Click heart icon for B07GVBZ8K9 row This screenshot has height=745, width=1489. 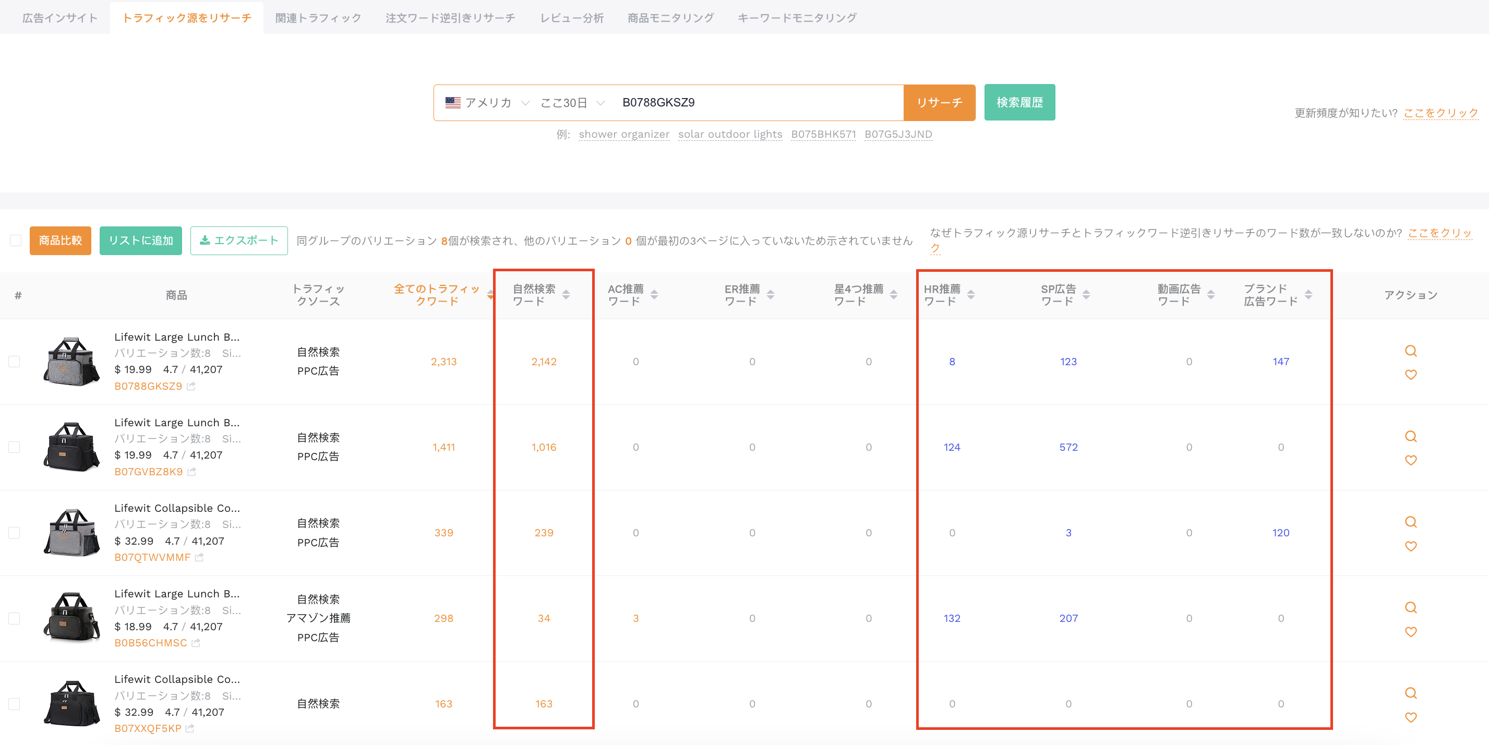click(1410, 460)
